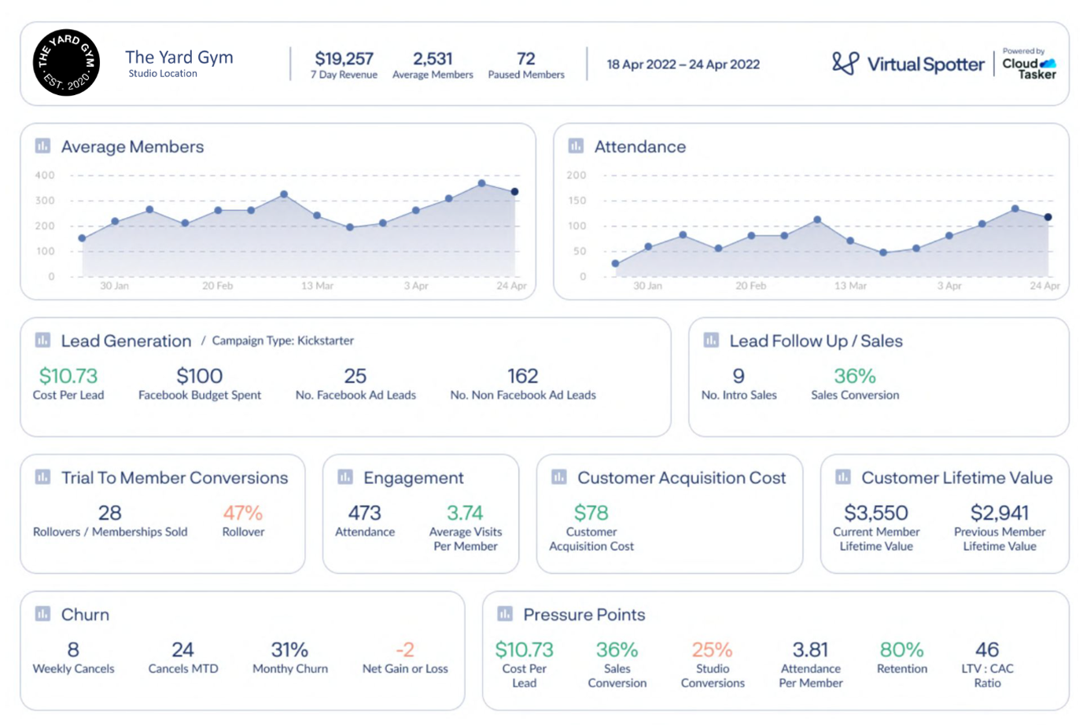This screenshot has height=725, width=1083.
Task: Click The Yard Gym circular logo
Action: pyautogui.click(x=66, y=63)
